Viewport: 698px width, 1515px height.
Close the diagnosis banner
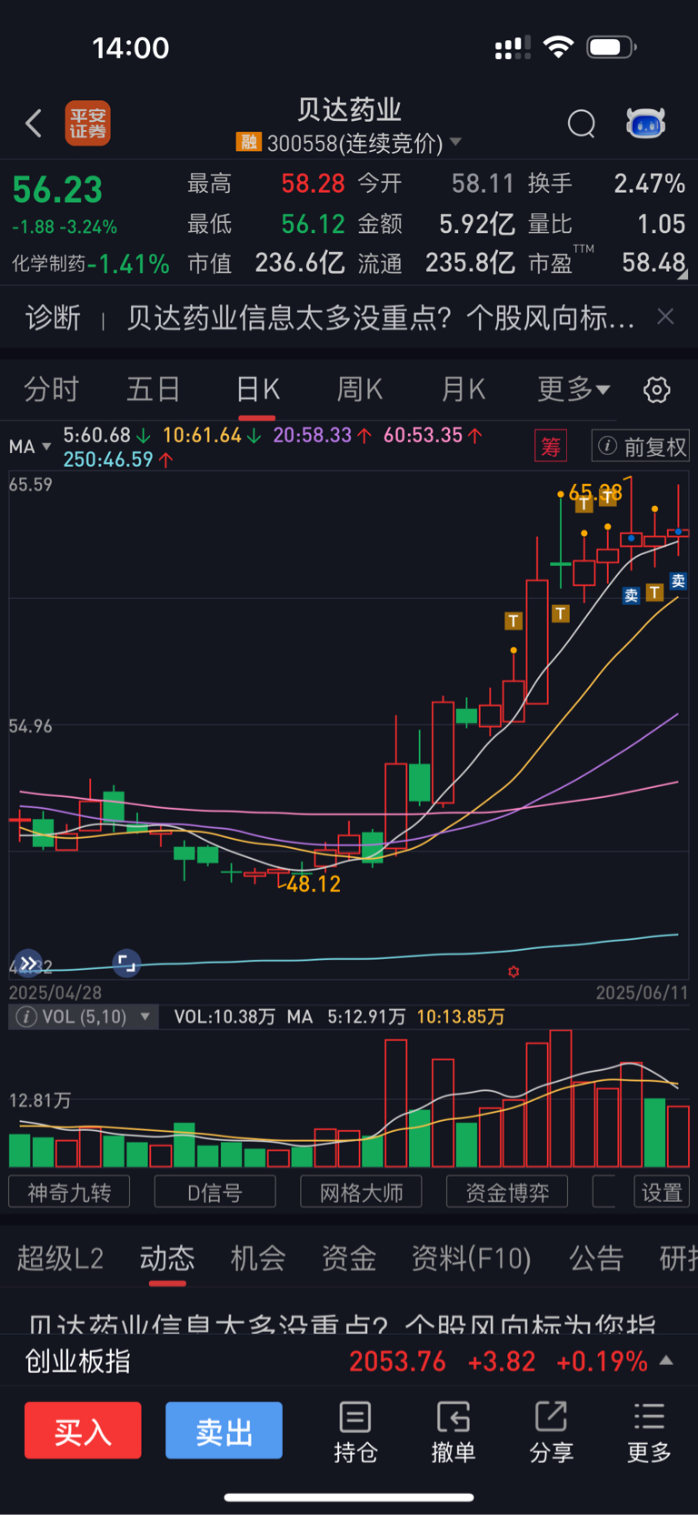665,316
